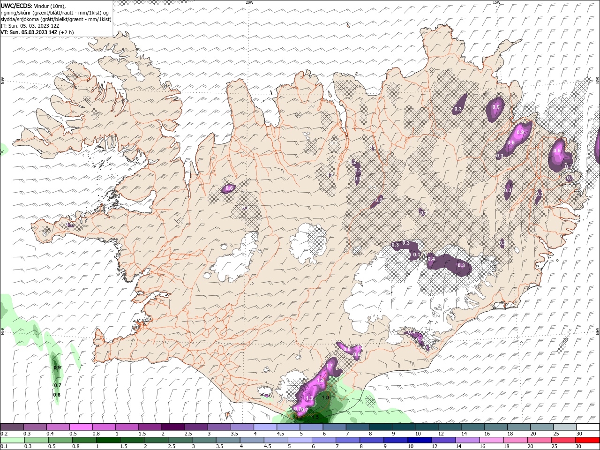The width and height of the screenshot is (600, 450).
Task: Click the red 30 swatch in bottom legend row
Action: (587, 440)
